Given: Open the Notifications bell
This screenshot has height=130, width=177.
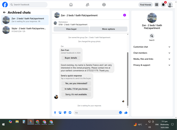Looking at the screenshot, I should point(163,5).
